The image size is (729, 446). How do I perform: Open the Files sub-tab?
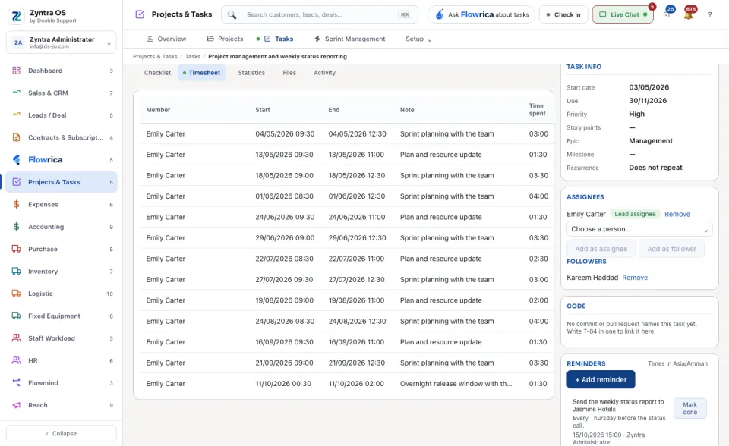tap(289, 73)
